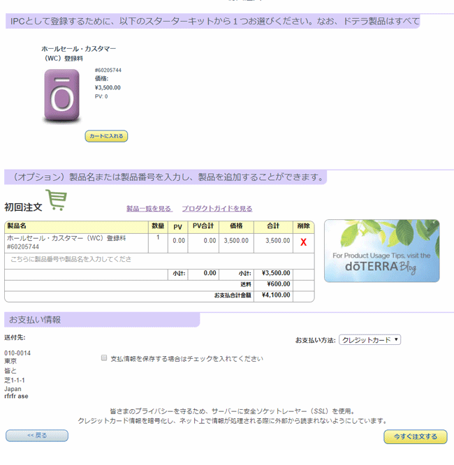Open the プロダクトガイドを見る link
The height and width of the screenshot is (465, 454).
coord(217,209)
